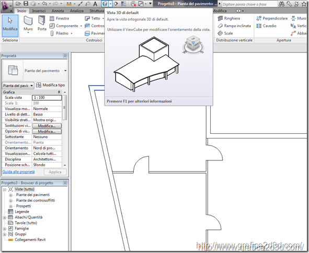This screenshot has width=309, height=253.
Task: Collapse the Viste (tutto) tree node
Action: tap(5, 190)
